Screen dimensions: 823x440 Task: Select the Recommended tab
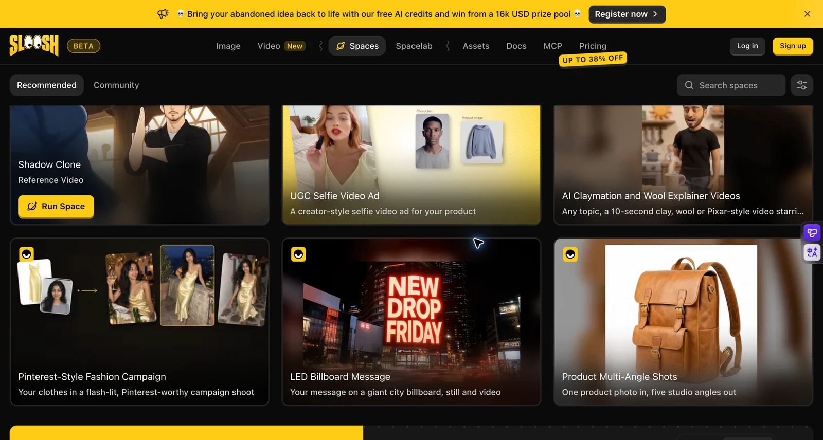(x=47, y=85)
